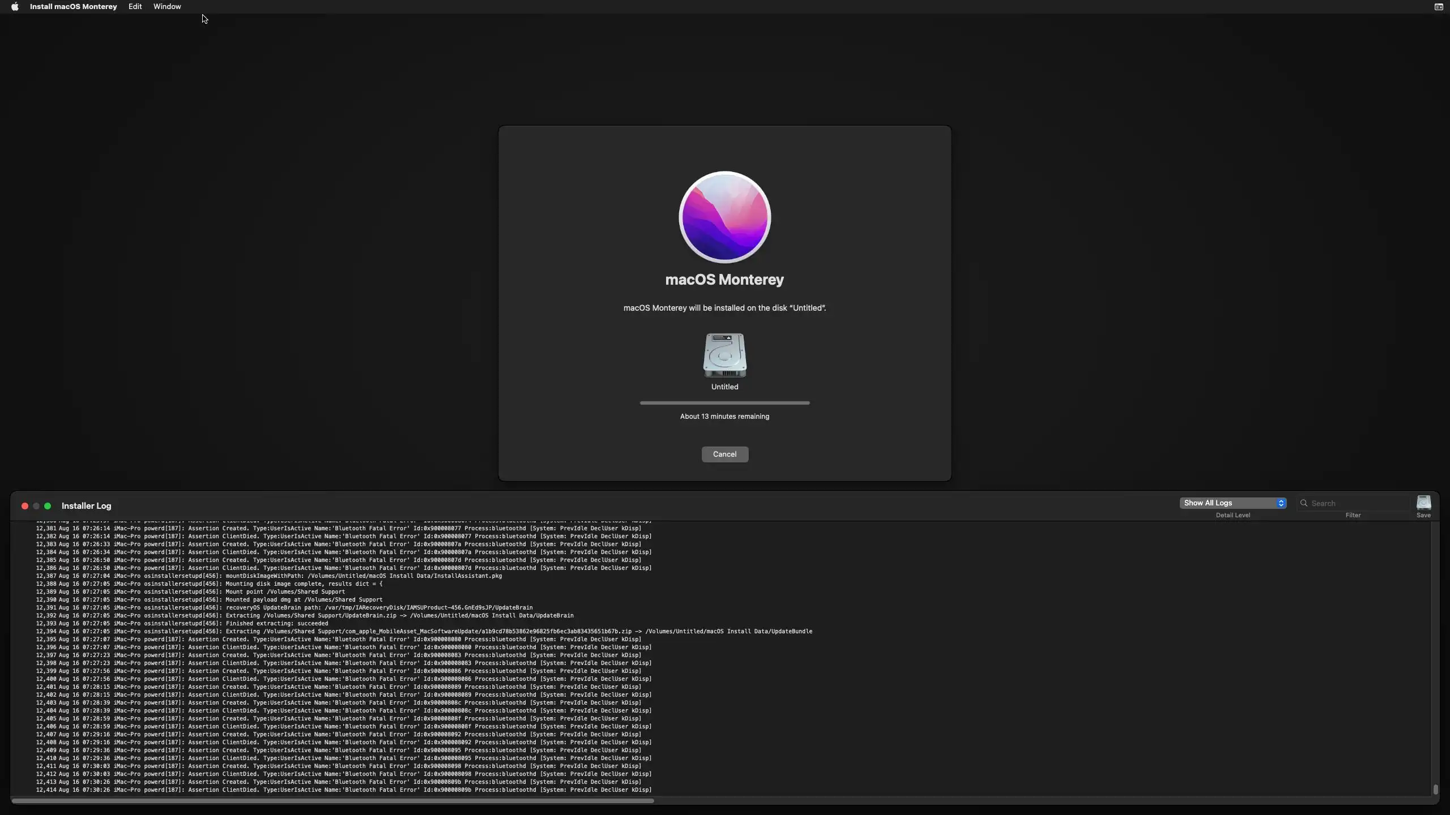Image resolution: width=1450 pixels, height=815 pixels.
Task: Click the magnifier icon in Search field
Action: pyautogui.click(x=1304, y=503)
